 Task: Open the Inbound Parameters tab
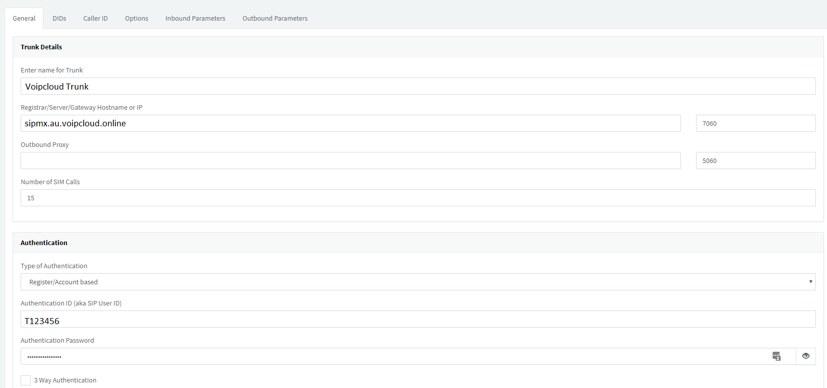coord(195,18)
